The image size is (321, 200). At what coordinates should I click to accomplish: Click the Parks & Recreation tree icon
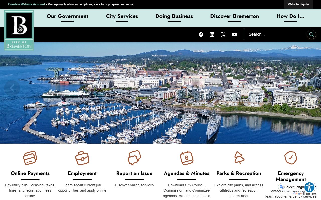[239, 158]
